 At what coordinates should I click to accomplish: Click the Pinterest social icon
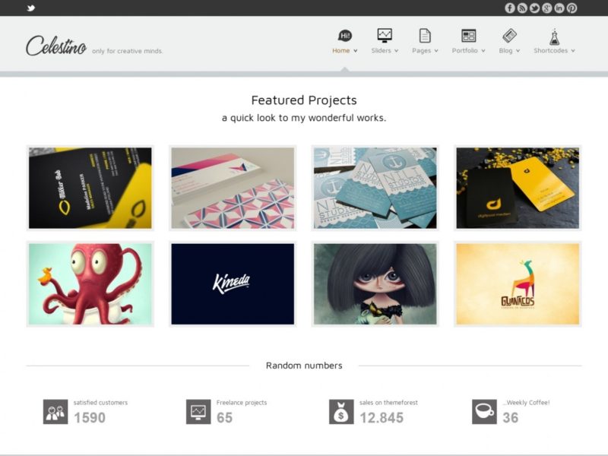click(572, 8)
